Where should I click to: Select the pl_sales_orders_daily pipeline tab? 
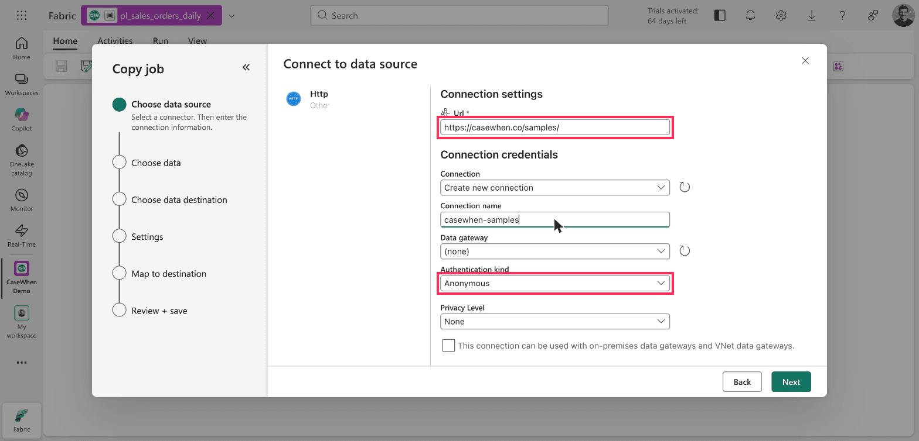point(152,16)
